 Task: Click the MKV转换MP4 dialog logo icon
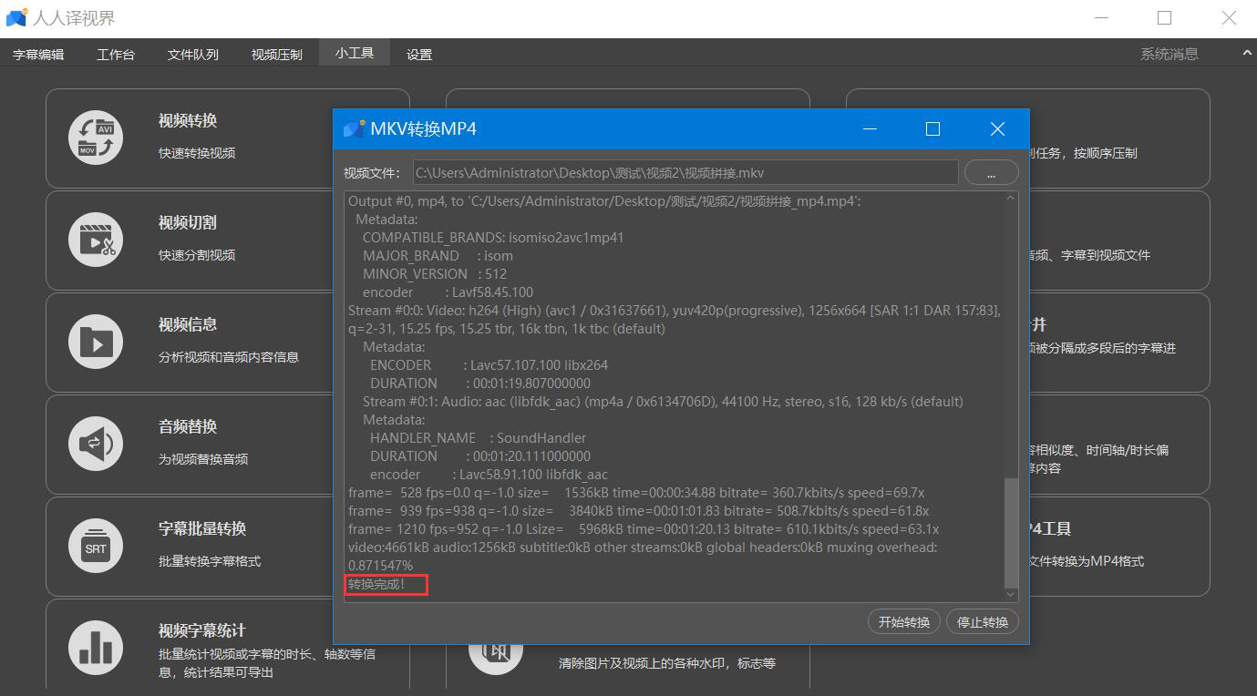(x=354, y=129)
